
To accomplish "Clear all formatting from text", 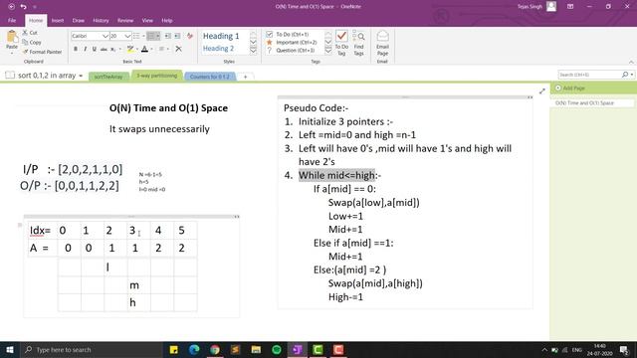I will pos(190,36).
